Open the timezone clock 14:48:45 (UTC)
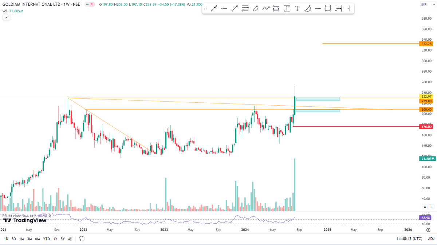This screenshot has height=245, width=437. pos(410,239)
